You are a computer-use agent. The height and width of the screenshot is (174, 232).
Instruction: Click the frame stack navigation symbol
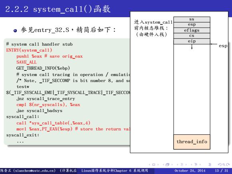(x=167, y=164)
